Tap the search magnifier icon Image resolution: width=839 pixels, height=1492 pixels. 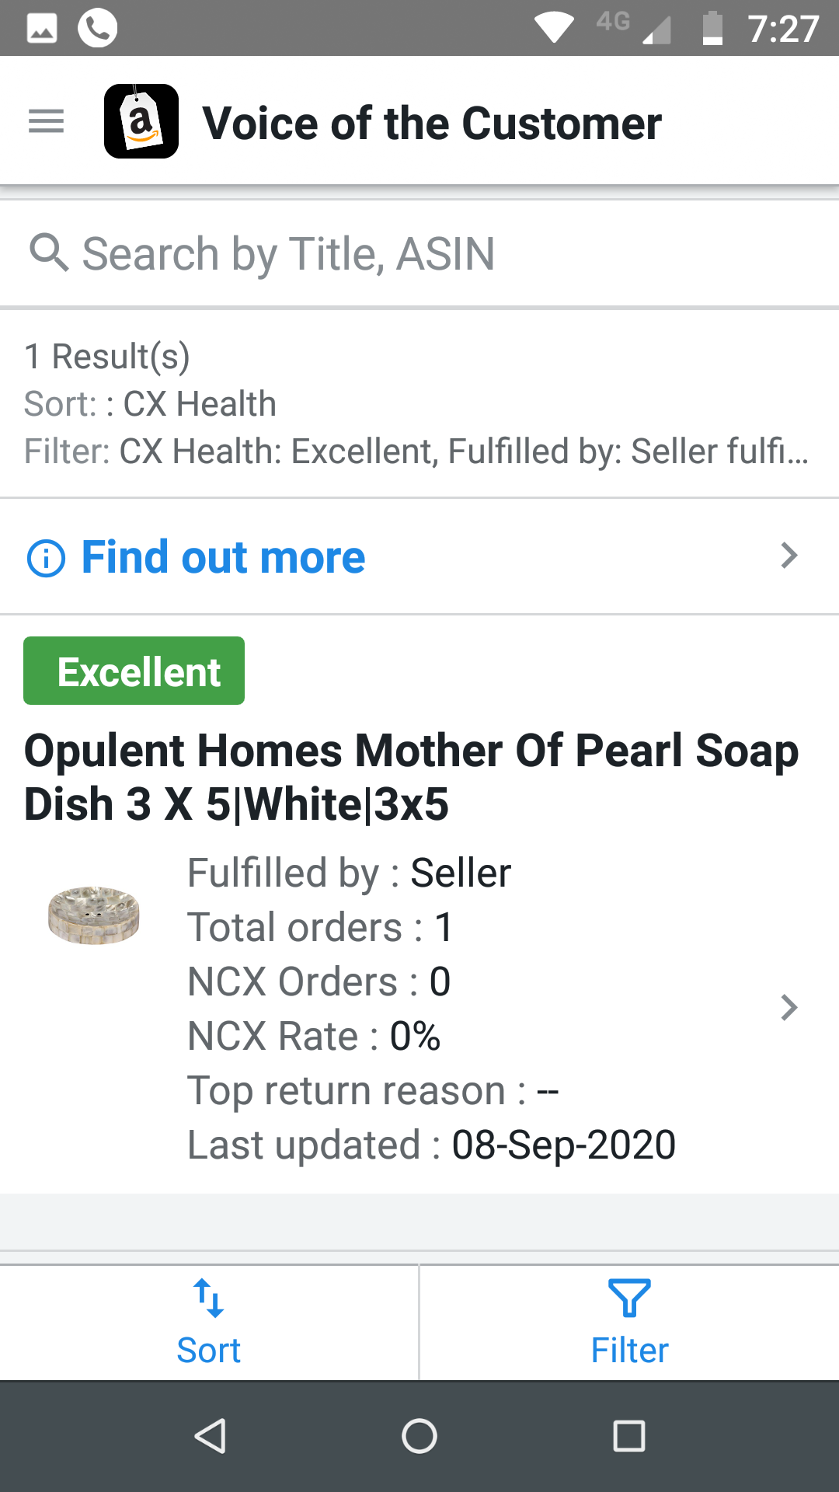[x=49, y=253]
